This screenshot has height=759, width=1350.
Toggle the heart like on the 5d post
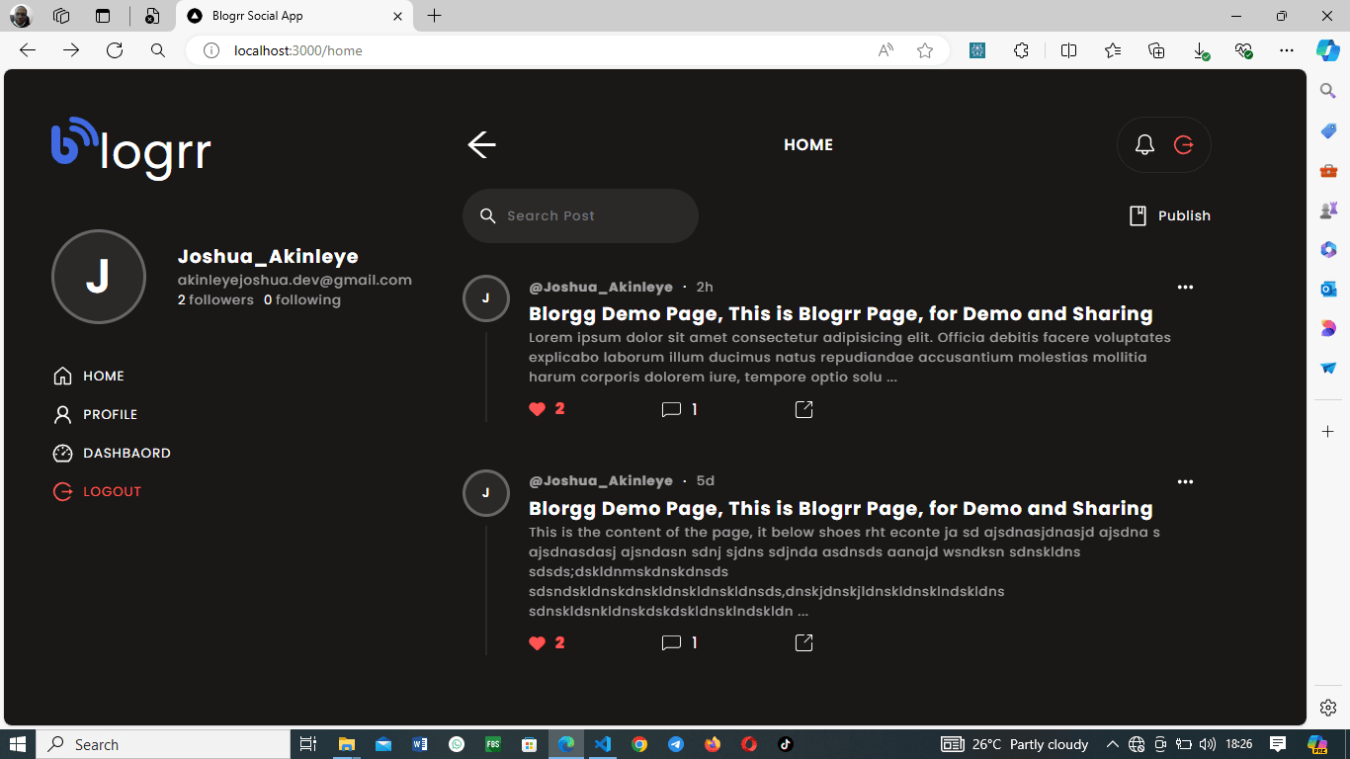[x=537, y=643]
